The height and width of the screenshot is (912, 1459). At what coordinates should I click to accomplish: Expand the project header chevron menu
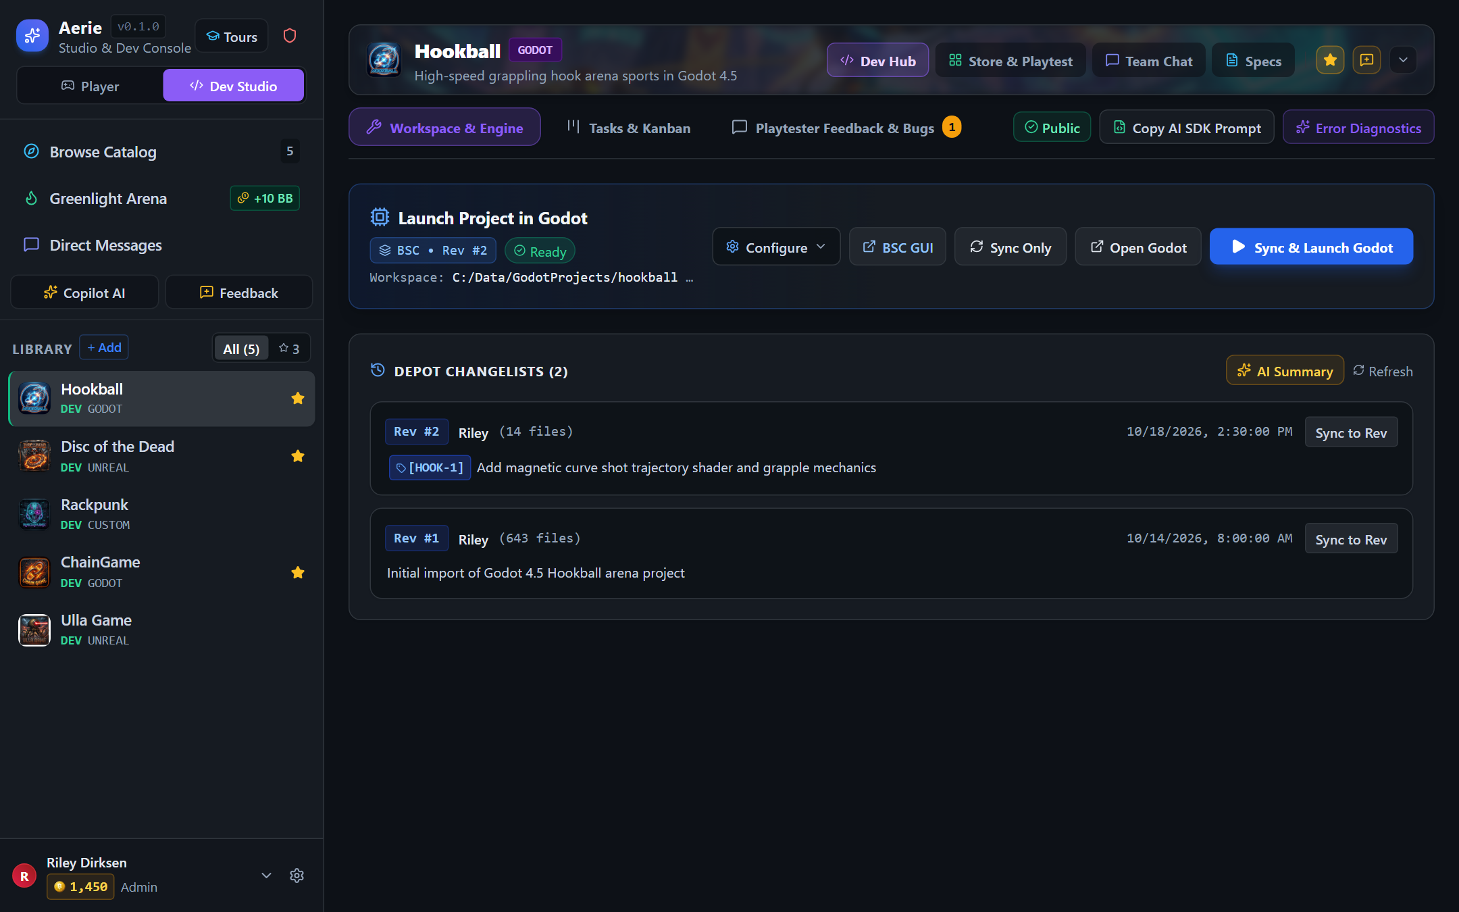[1403, 60]
